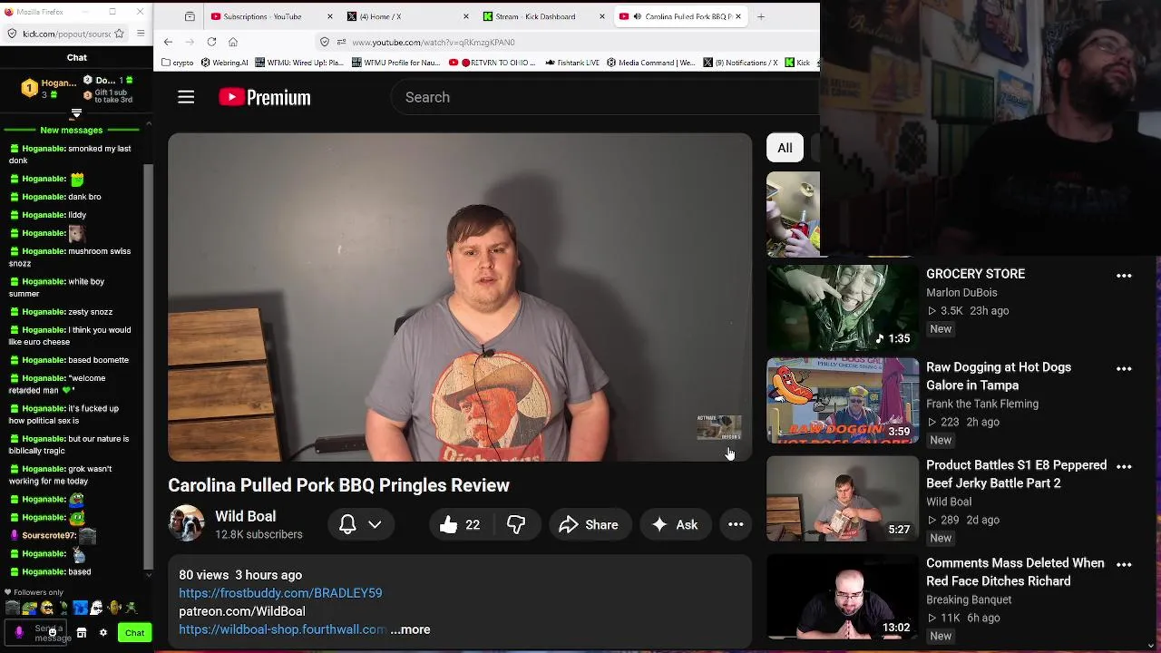Image resolution: width=1161 pixels, height=653 pixels.
Task: Open options for Raw Dogging video
Action: point(1124,369)
